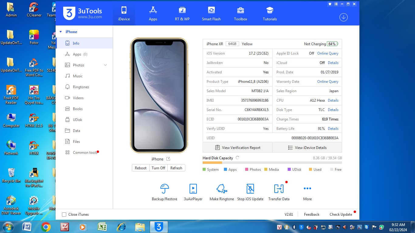Click Stop iOS Update icon
Screen dimensions: 415x233
pos(250,189)
